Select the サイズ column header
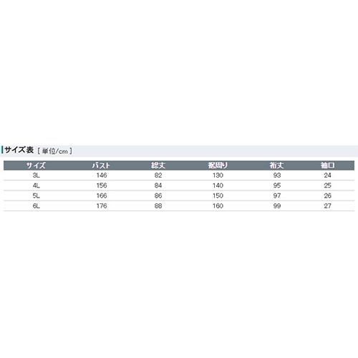Image resolution: width=358 pixels, height=358 pixels. coord(36,165)
